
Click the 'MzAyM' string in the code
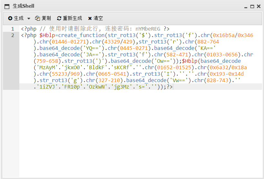[x=46, y=68]
